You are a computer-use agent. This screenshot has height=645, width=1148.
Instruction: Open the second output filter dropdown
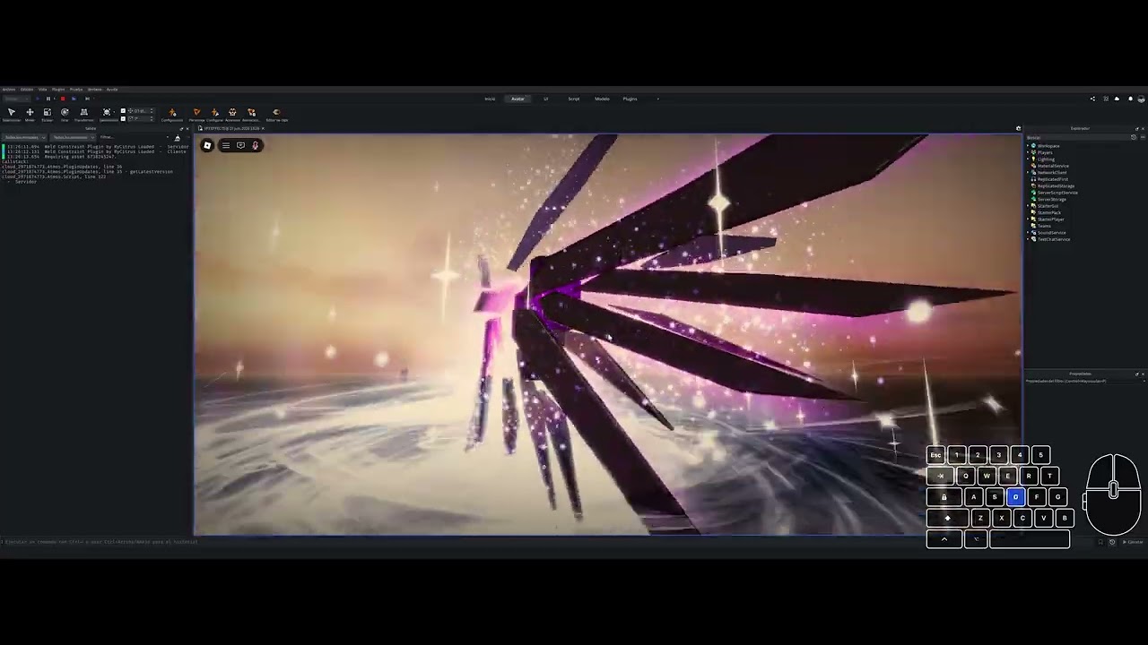pyautogui.click(x=73, y=137)
